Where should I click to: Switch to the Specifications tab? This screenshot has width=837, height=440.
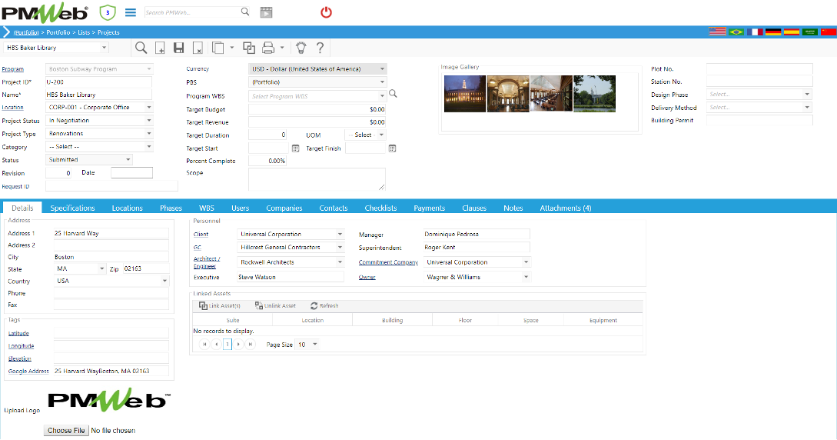pos(72,208)
